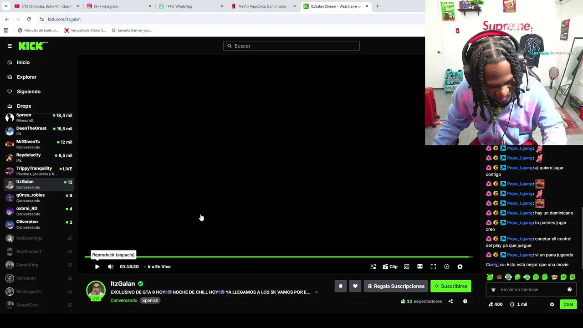
Task: Click the Buscar search field
Action: point(291,46)
